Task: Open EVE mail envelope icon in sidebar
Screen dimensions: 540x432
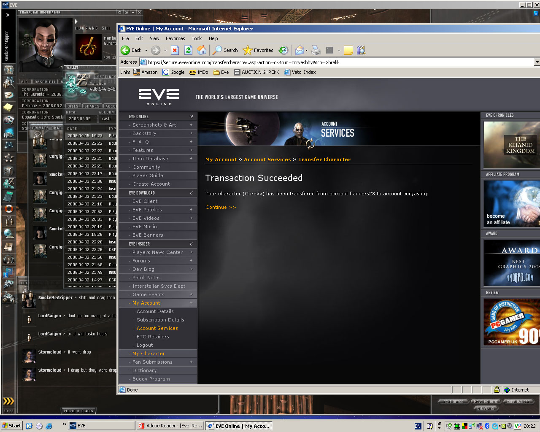Action: tap(8, 95)
